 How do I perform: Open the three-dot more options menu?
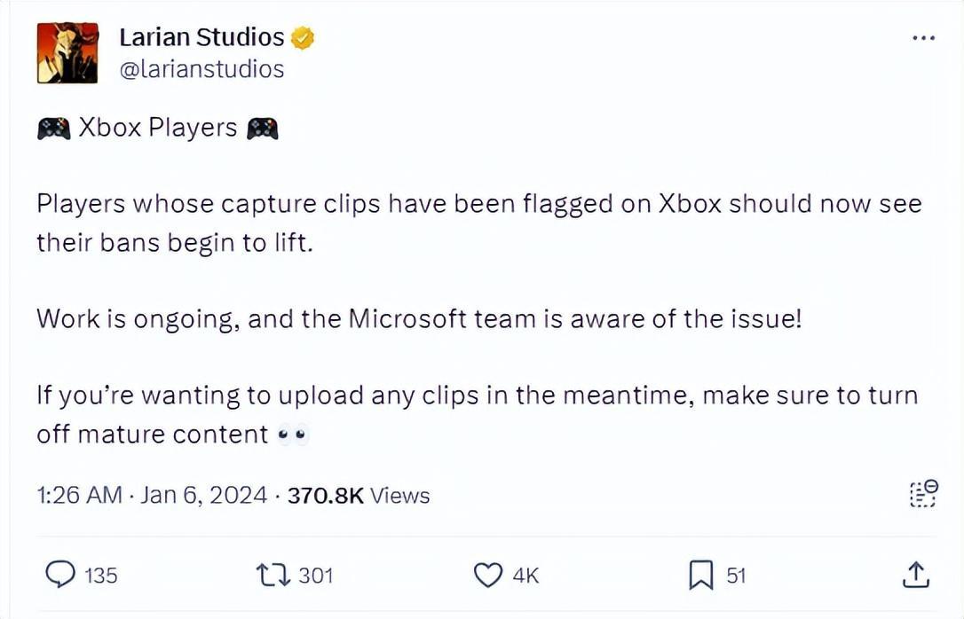pos(923,38)
